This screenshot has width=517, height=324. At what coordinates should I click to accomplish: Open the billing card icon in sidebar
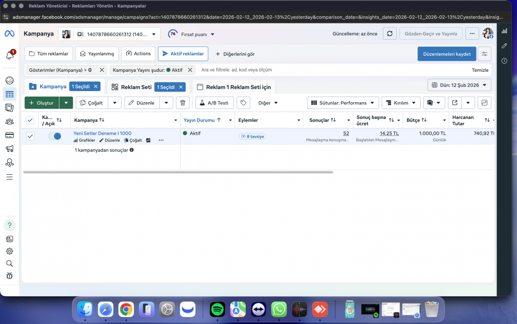pos(10,135)
